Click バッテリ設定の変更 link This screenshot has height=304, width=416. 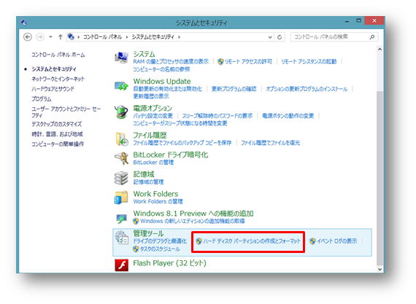(x=153, y=116)
